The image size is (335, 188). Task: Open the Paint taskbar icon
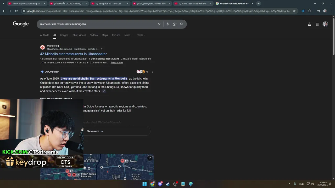pos(191,184)
